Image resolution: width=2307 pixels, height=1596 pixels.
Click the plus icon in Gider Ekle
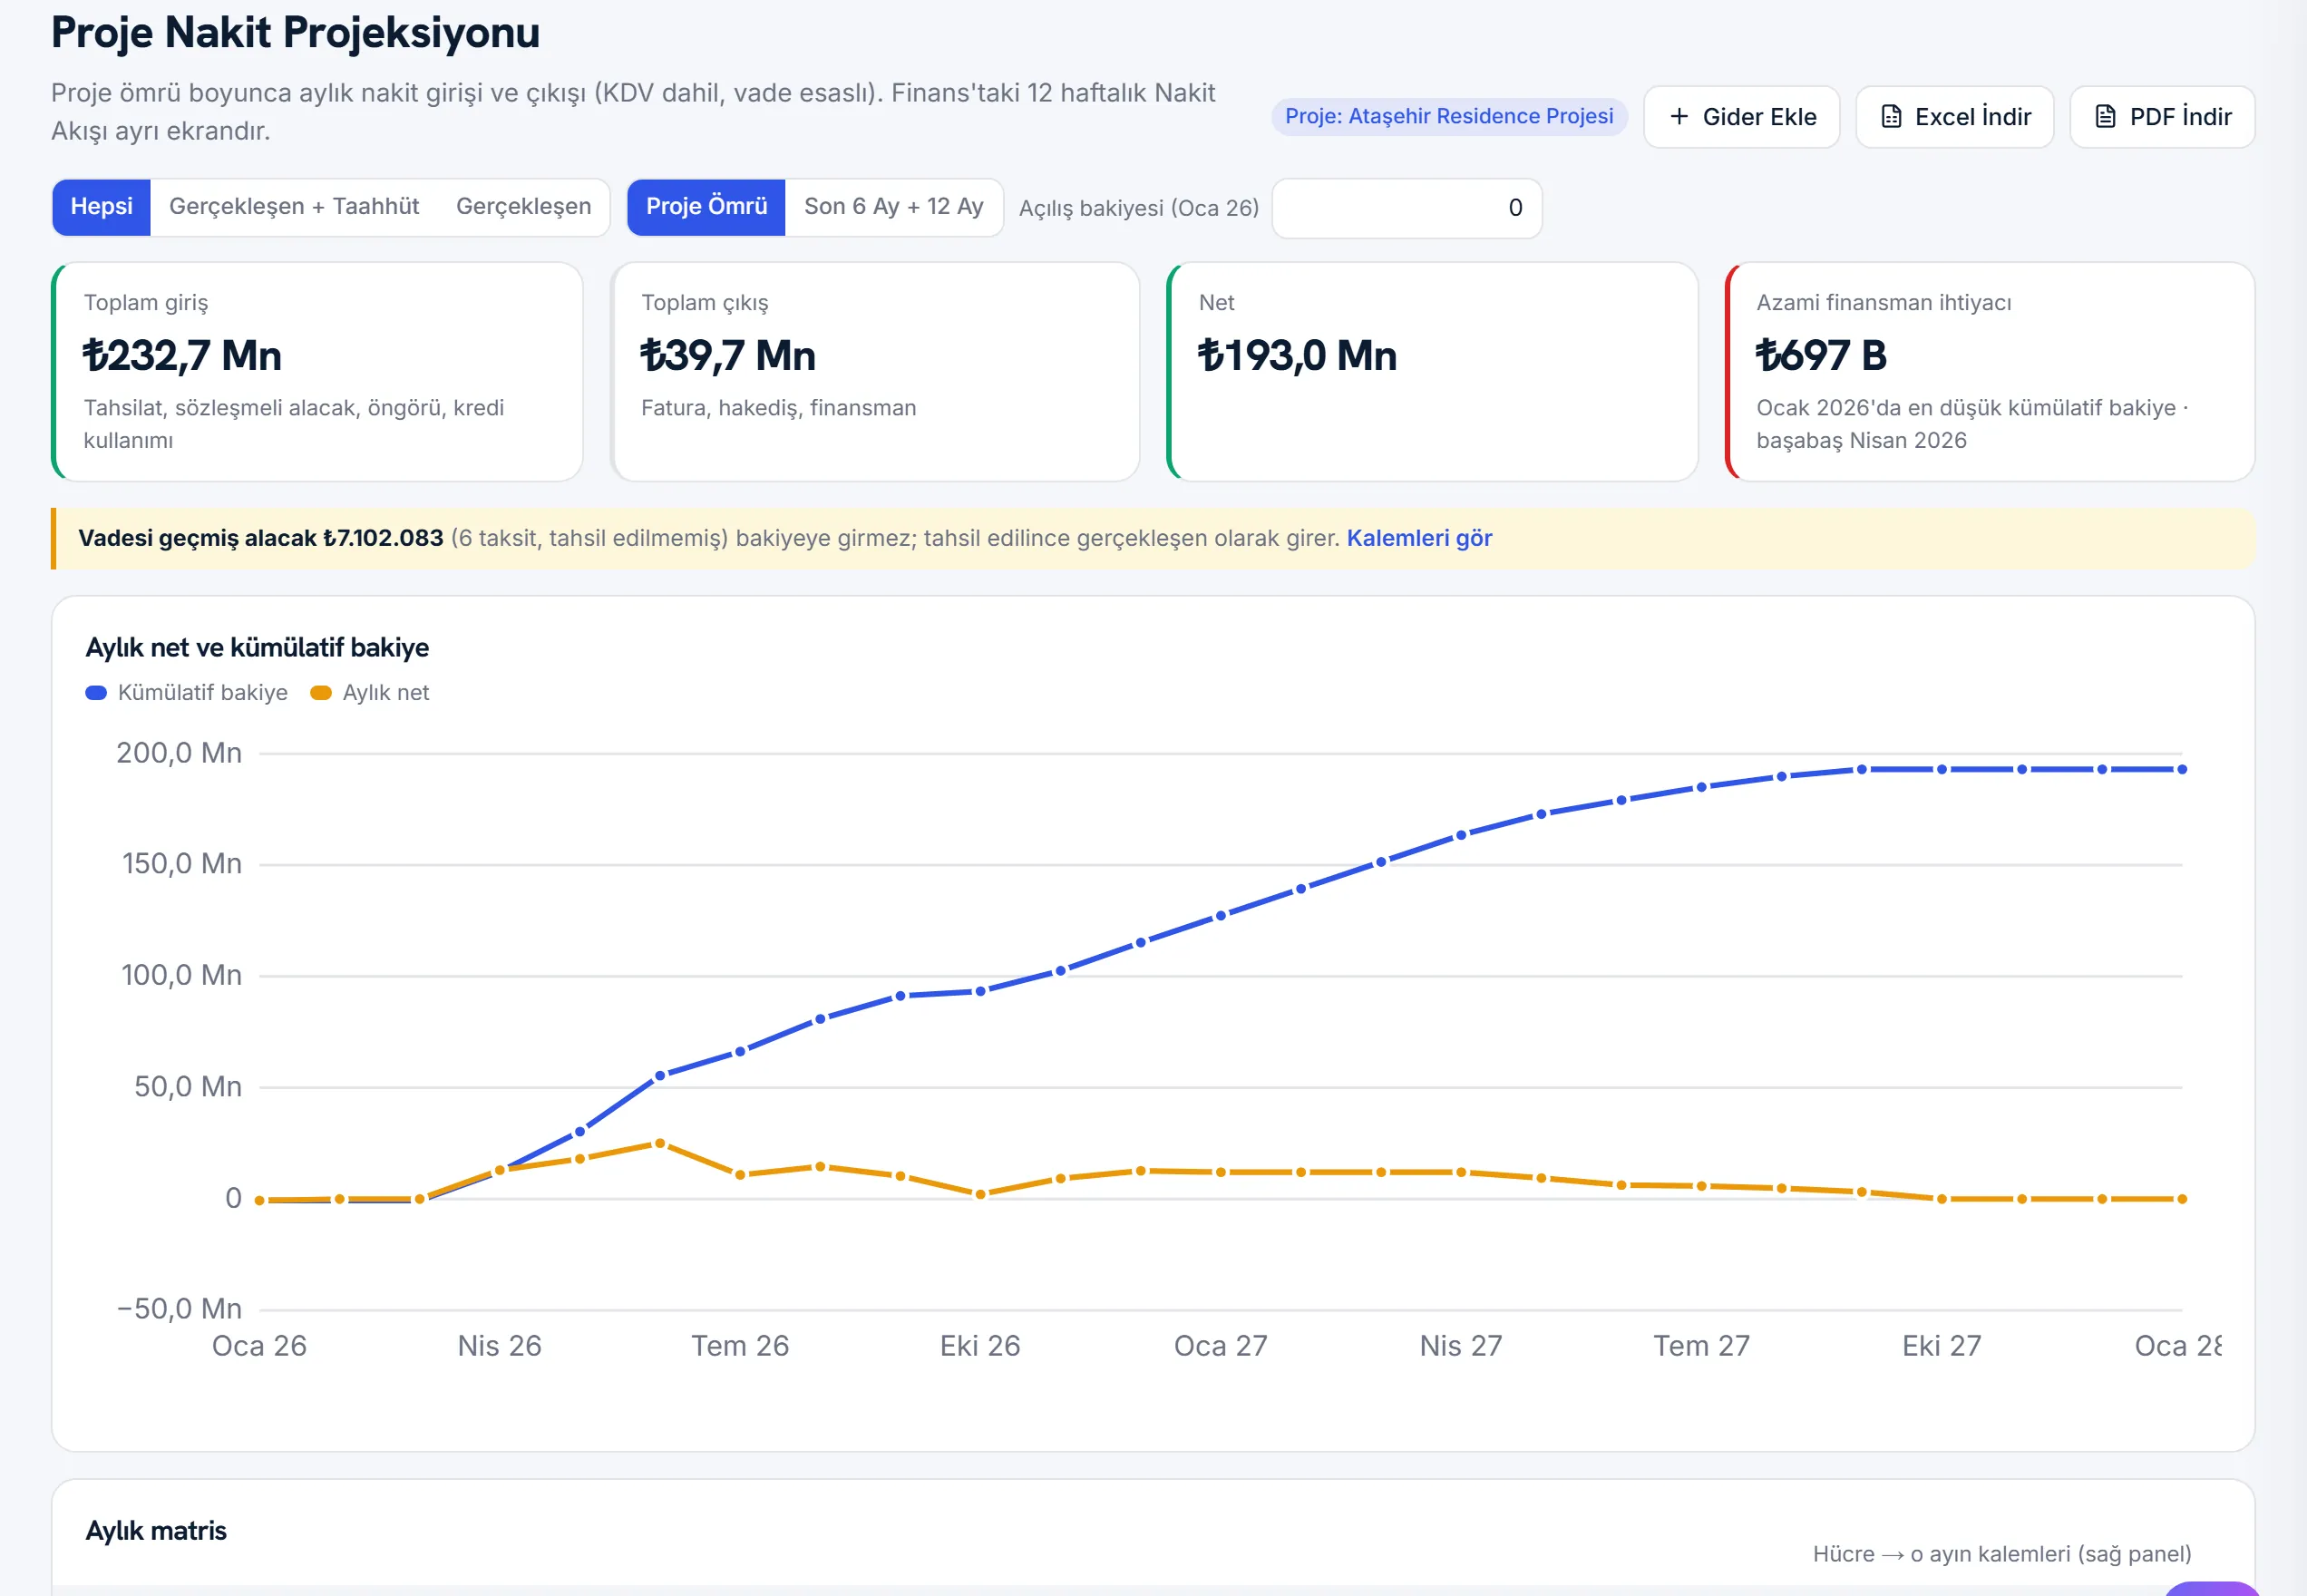pyautogui.click(x=1679, y=117)
